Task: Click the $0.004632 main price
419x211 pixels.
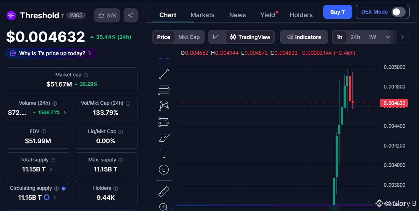Action: pos(46,37)
